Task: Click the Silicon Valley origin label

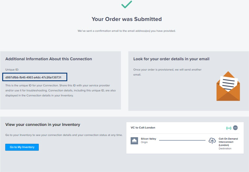Action: [x=148, y=139]
